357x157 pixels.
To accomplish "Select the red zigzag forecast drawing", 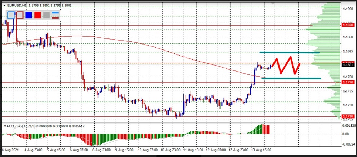I will click(286, 64).
